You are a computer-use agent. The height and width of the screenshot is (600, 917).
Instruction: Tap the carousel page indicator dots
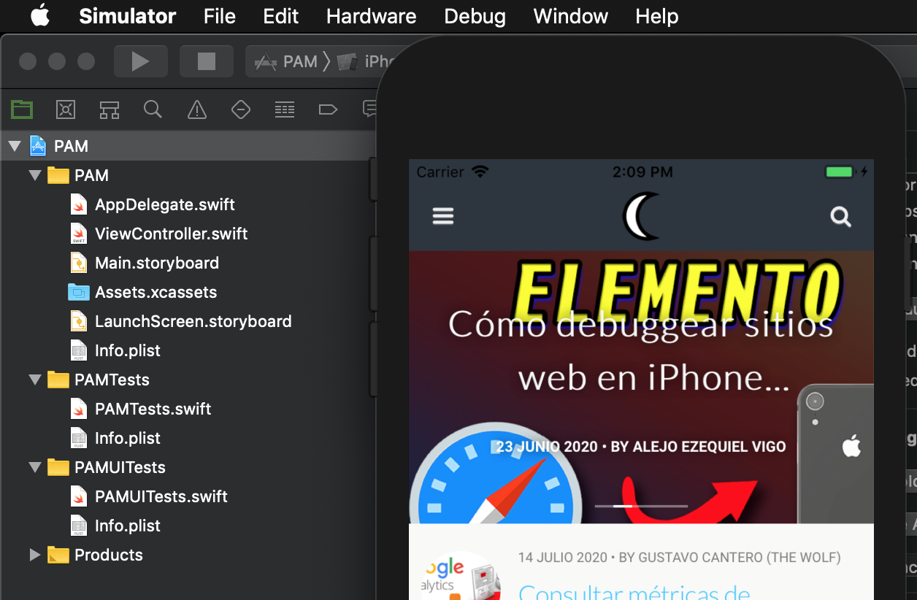(x=640, y=505)
